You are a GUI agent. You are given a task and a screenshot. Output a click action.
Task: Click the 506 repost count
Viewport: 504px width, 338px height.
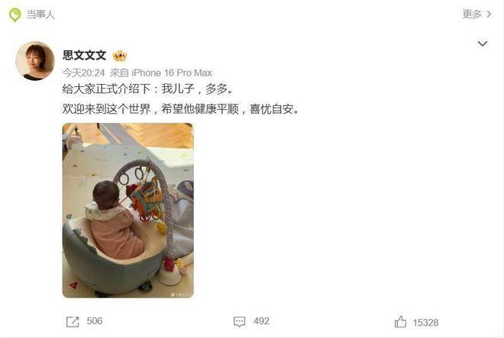point(95,321)
